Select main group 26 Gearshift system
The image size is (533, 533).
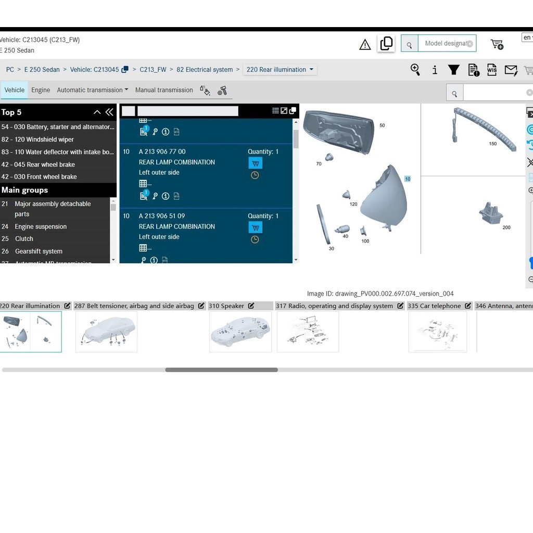pyautogui.click(x=55, y=251)
